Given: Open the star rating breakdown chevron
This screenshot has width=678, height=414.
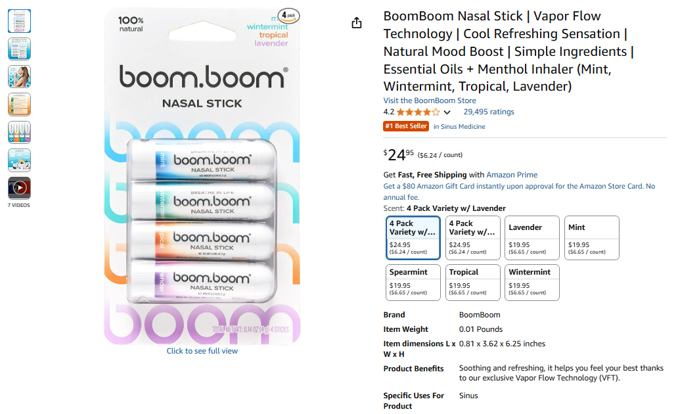Looking at the screenshot, I should click(x=447, y=112).
